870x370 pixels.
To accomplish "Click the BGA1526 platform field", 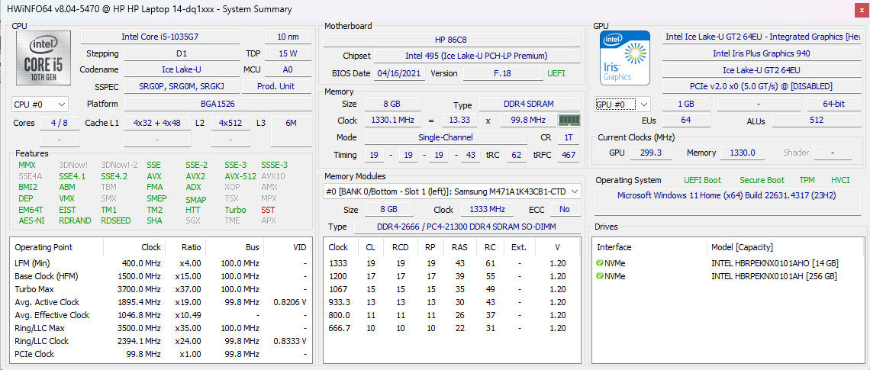I will [217, 104].
